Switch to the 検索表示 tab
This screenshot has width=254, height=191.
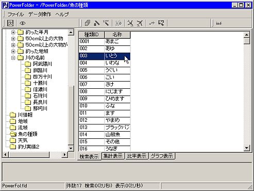[x=89, y=156]
